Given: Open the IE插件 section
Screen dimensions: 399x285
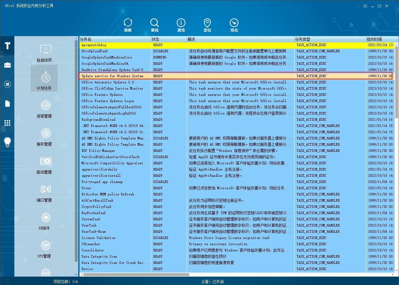Looking at the screenshot, I should [x=44, y=221].
